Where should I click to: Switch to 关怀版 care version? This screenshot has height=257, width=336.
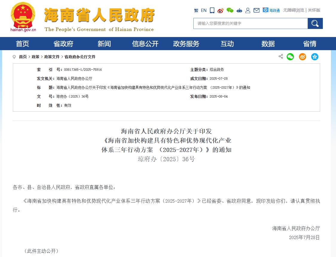(314, 10)
